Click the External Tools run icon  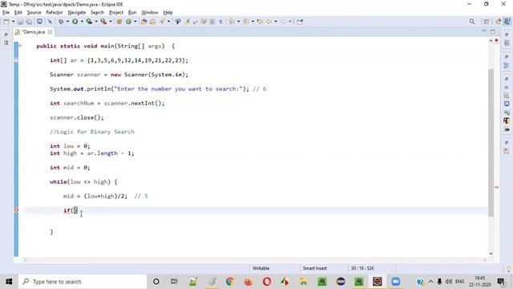pyautogui.click(x=103, y=22)
